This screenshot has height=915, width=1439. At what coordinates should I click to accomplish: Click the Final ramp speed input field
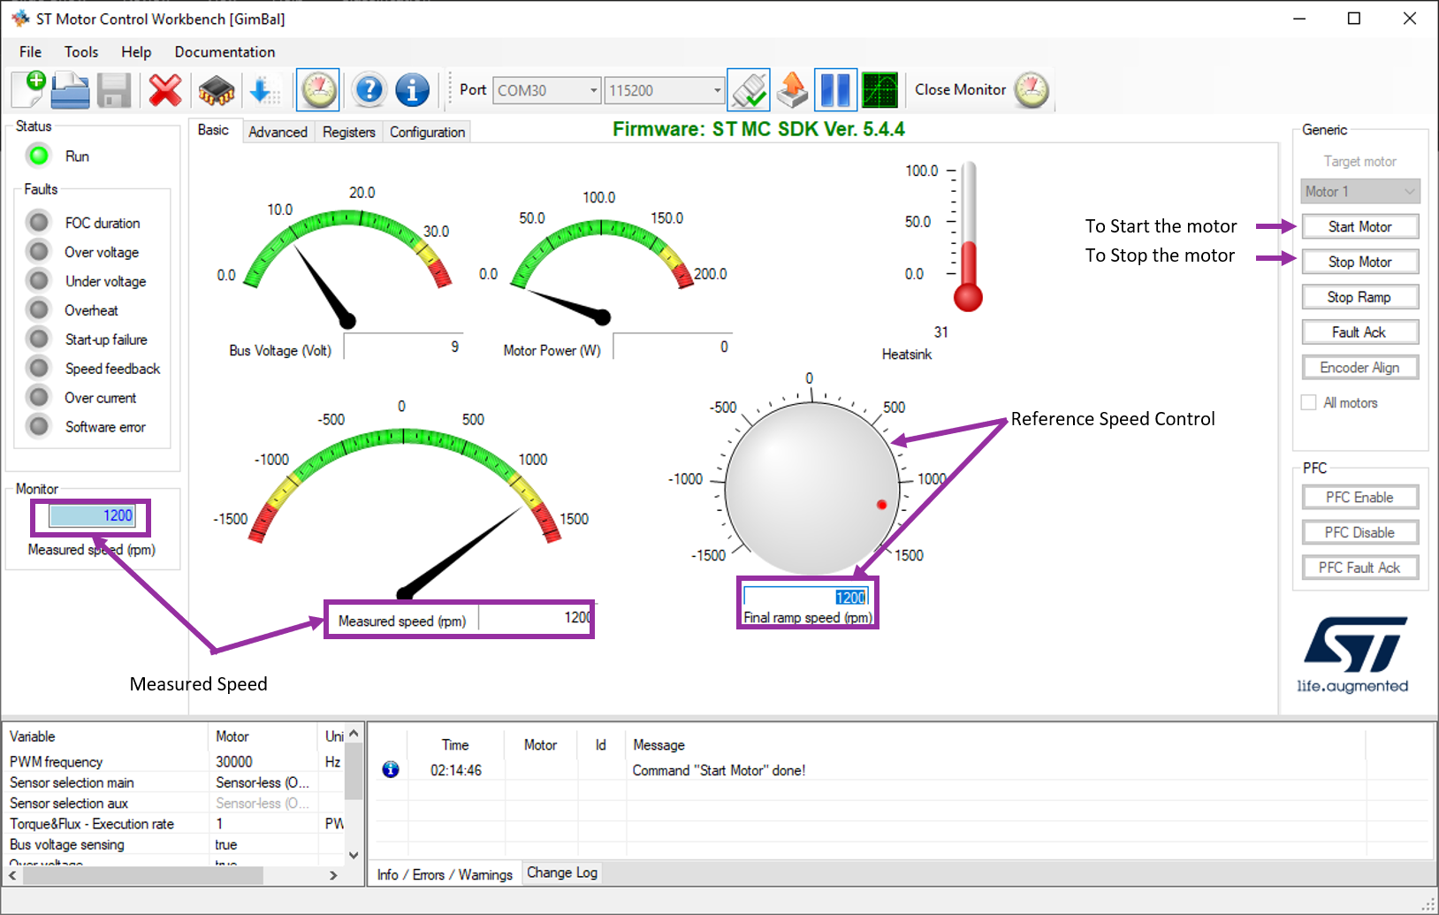806,597
